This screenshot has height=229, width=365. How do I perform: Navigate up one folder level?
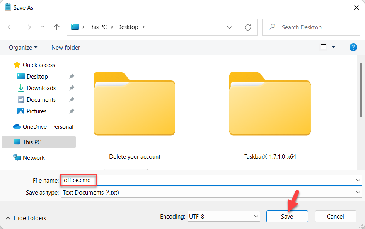point(56,27)
